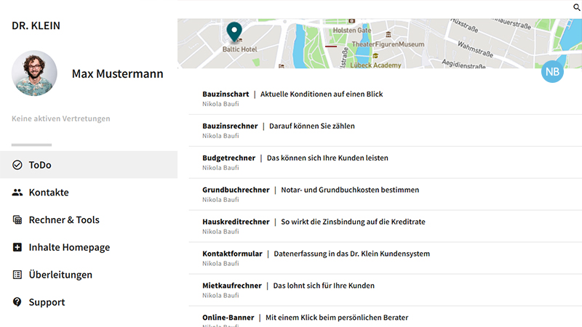Click the ToDo checkmark icon

tap(17, 165)
